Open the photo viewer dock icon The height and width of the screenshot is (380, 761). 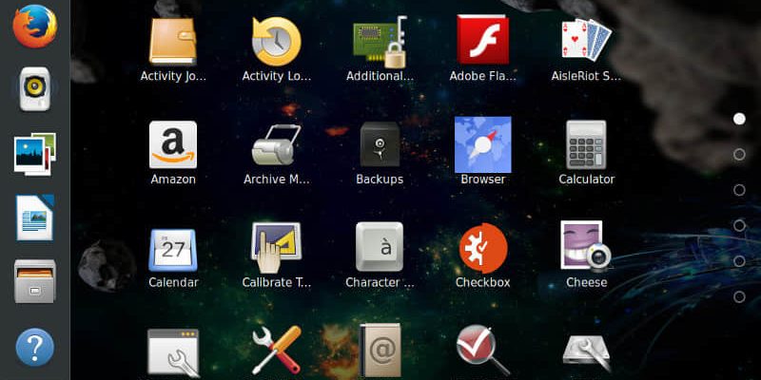tap(35, 154)
